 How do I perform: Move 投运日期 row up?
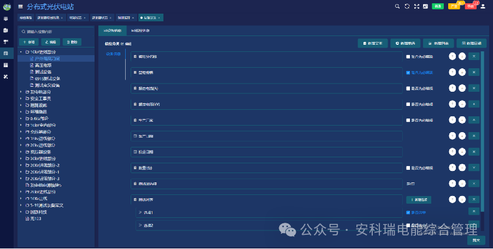pos(452,152)
